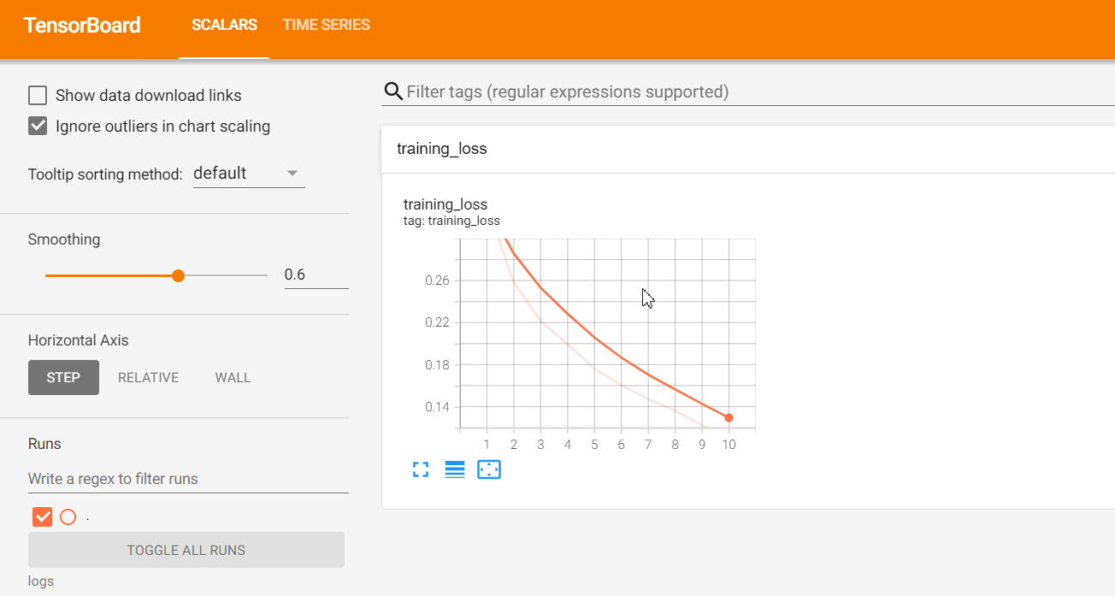The height and width of the screenshot is (596, 1115).
Task: Set horizontal axis to Wall
Action: (233, 378)
